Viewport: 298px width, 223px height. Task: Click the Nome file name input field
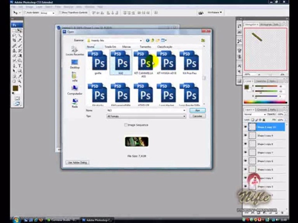coord(146,110)
